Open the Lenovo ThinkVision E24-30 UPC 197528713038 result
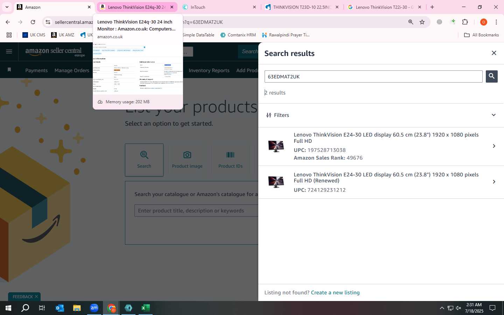504x315 pixels. [381, 146]
